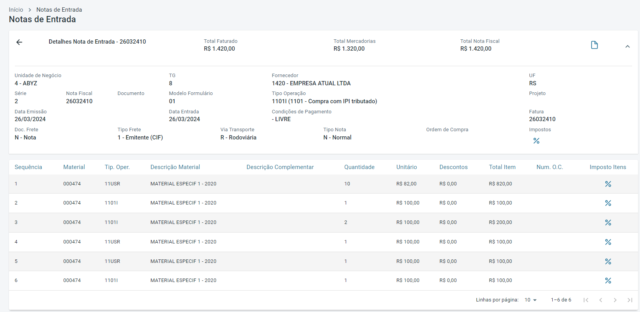Go to the previous page
640x312 pixels.
(601, 300)
